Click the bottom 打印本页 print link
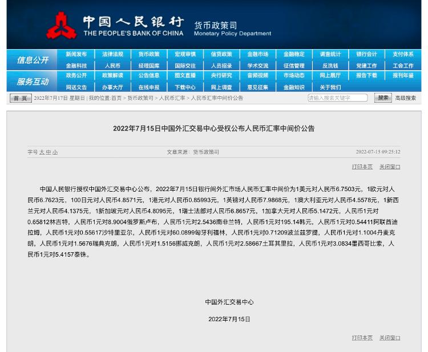The image size is (428, 352). 362,338
